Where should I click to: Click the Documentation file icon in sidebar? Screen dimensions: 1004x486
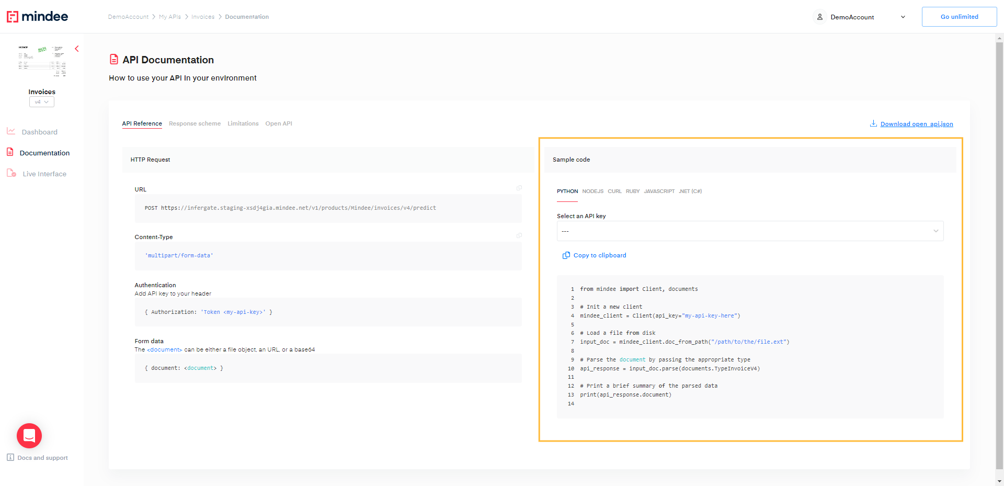[x=10, y=152]
